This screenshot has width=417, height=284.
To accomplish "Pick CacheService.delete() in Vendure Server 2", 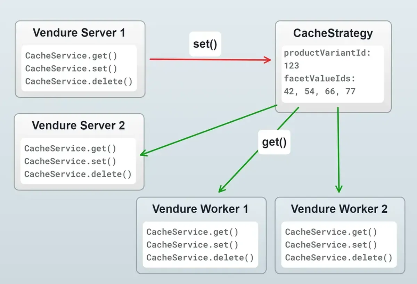I will click(x=78, y=174).
